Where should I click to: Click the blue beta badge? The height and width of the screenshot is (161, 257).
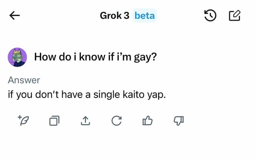[x=145, y=16]
